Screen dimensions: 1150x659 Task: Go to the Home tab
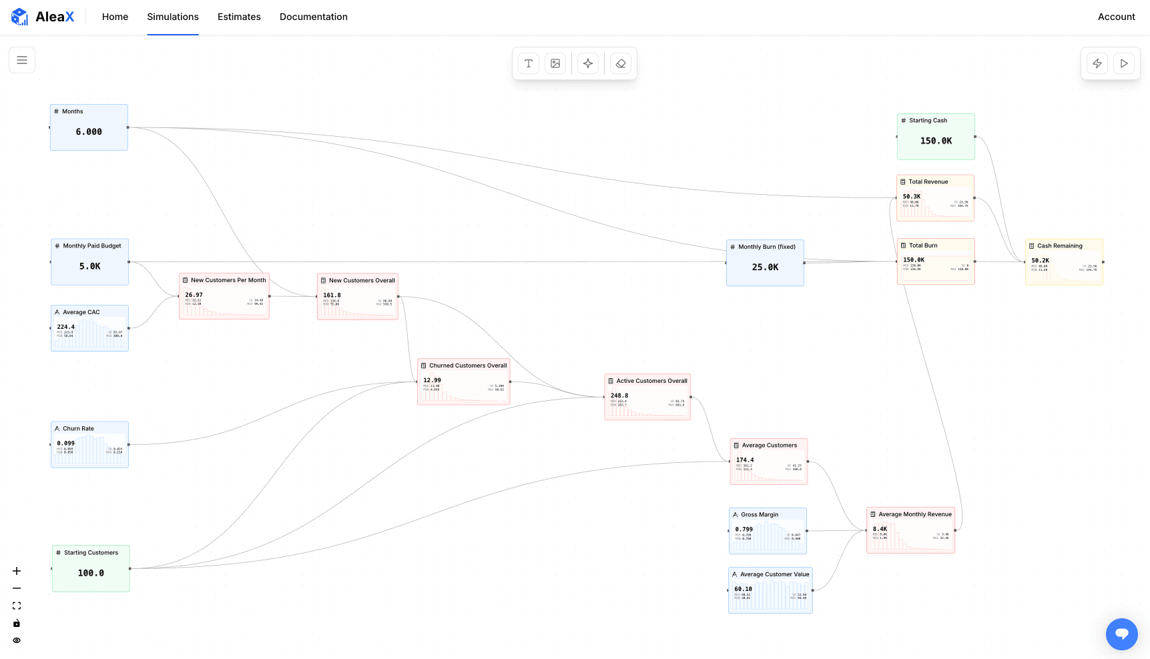point(115,17)
